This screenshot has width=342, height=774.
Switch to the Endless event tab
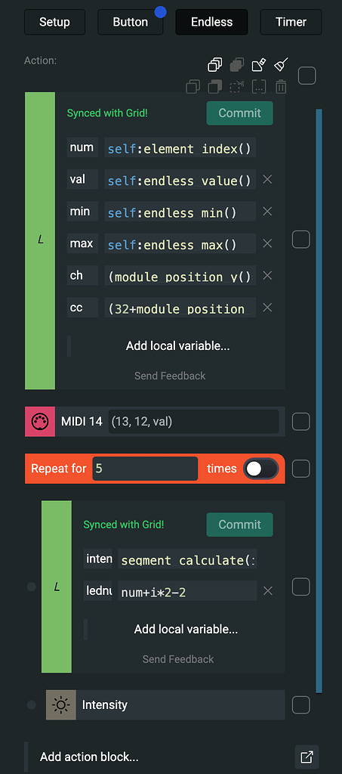point(212,22)
